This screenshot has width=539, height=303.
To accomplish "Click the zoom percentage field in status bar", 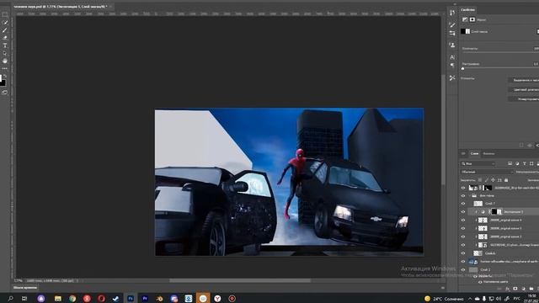I will click(19, 280).
